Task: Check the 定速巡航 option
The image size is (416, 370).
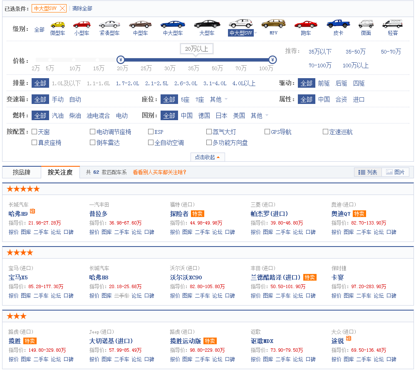Action: click(326, 131)
